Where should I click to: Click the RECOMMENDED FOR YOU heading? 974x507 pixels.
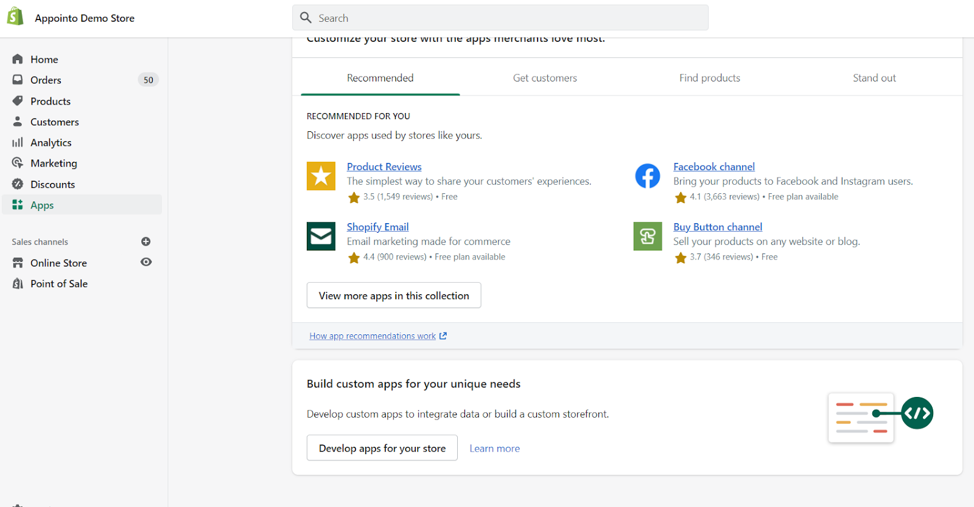[x=359, y=116]
